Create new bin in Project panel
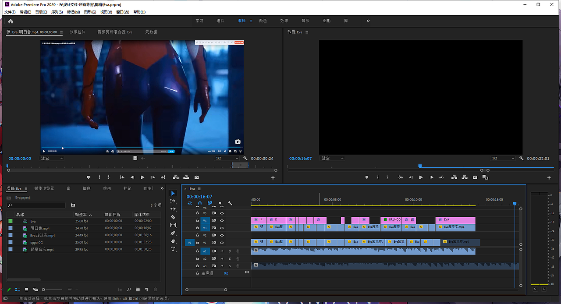This screenshot has height=304, width=561. click(138, 290)
